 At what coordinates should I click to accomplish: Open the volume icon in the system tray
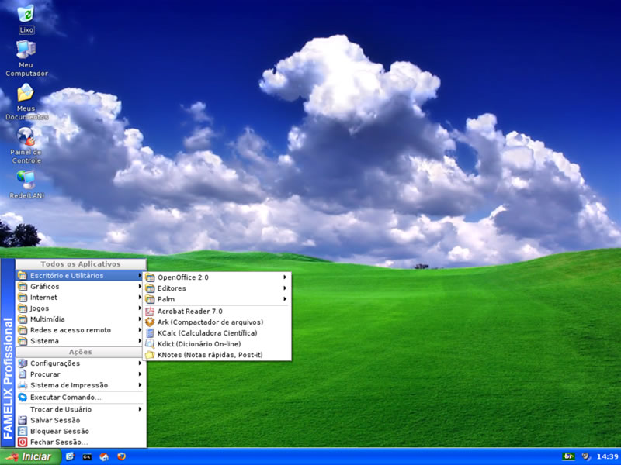tap(585, 456)
